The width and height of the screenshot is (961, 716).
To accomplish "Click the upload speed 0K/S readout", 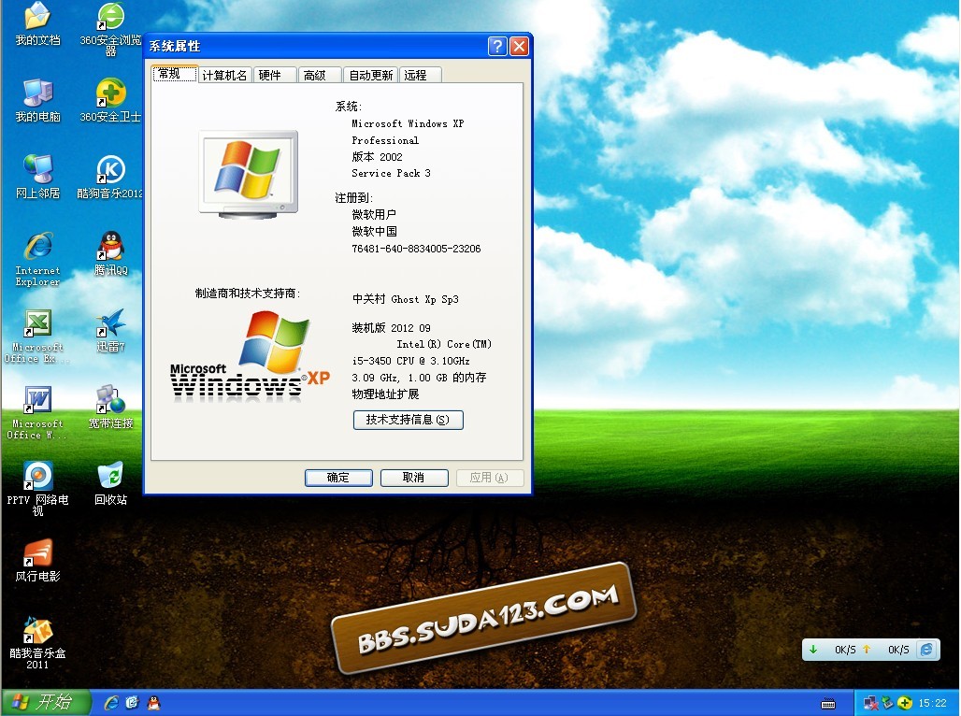I will (898, 650).
